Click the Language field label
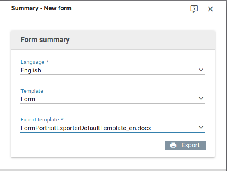This screenshot has height=171, width=227. (32, 62)
